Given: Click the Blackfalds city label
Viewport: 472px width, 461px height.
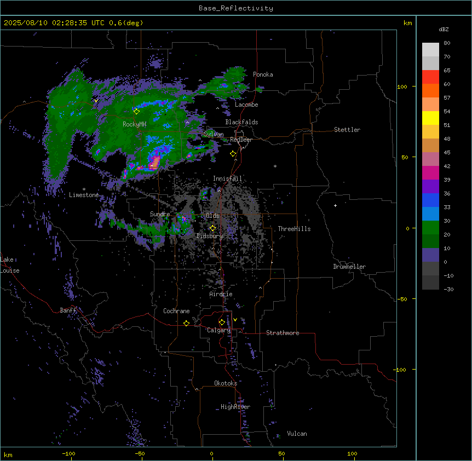Looking at the screenshot, I should 241,122.
